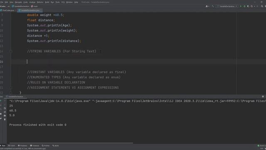Click the Clear All trash icon in console
This screenshot has height=150, width=266.
coord(5,120)
